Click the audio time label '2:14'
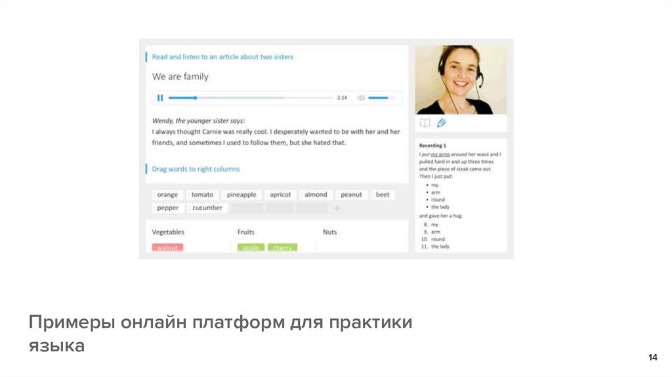Viewport: 672px width, 377px height. pyautogui.click(x=342, y=98)
